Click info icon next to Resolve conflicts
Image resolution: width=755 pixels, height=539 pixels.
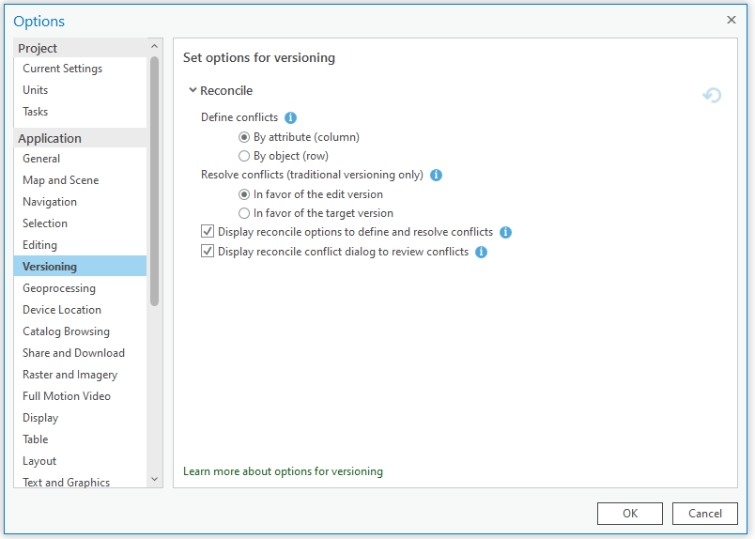click(x=436, y=175)
